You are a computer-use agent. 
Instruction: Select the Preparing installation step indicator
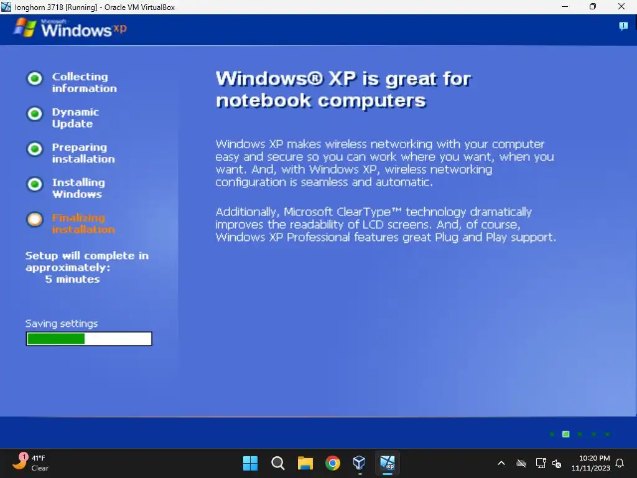tap(35, 149)
